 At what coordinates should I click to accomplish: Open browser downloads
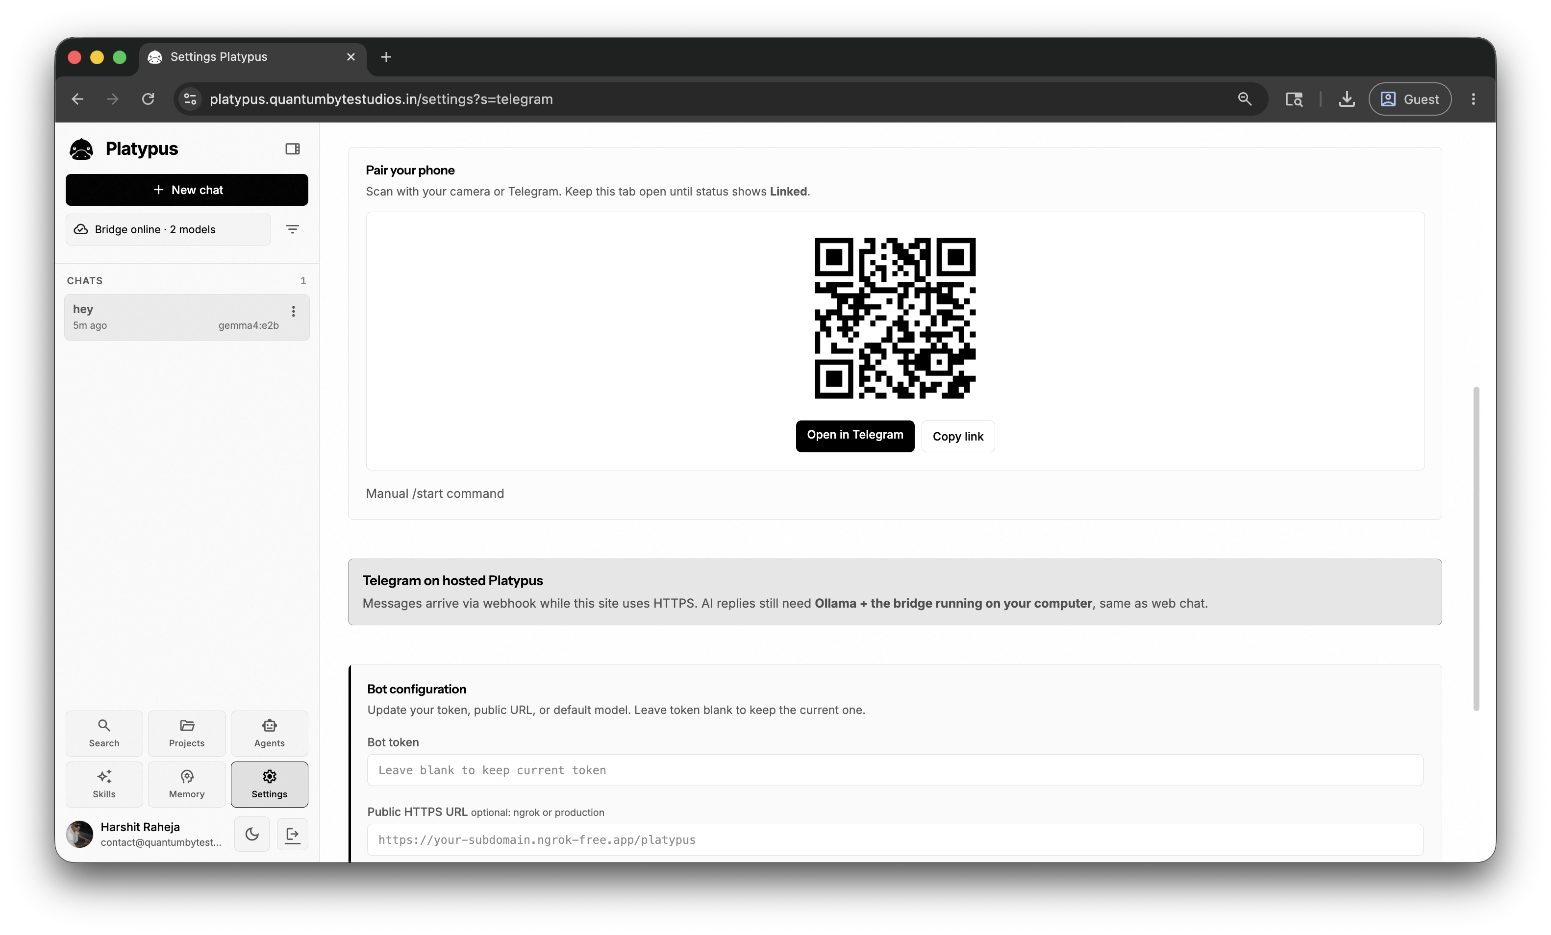[x=1347, y=99]
